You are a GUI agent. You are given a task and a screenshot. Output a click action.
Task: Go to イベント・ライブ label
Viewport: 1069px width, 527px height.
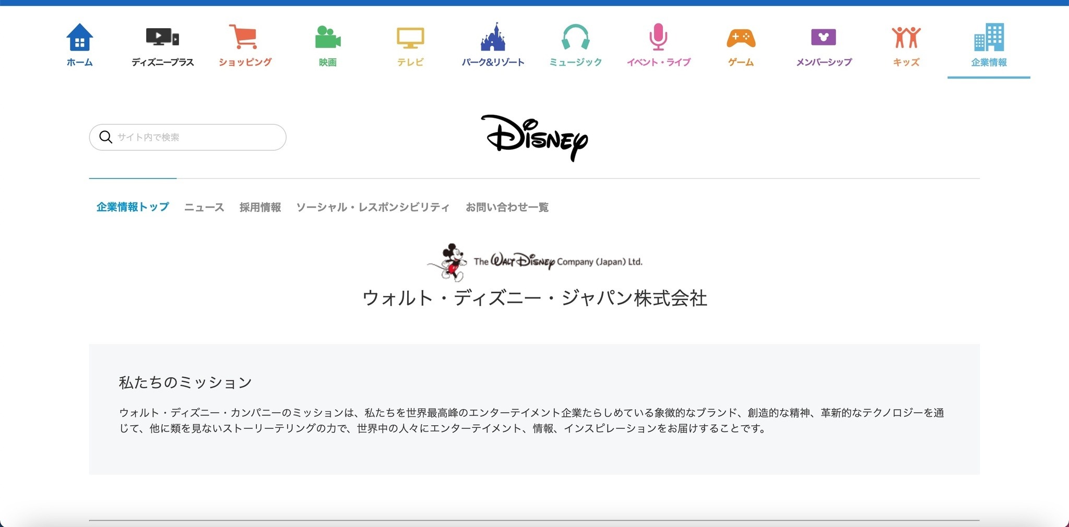point(658,63)
